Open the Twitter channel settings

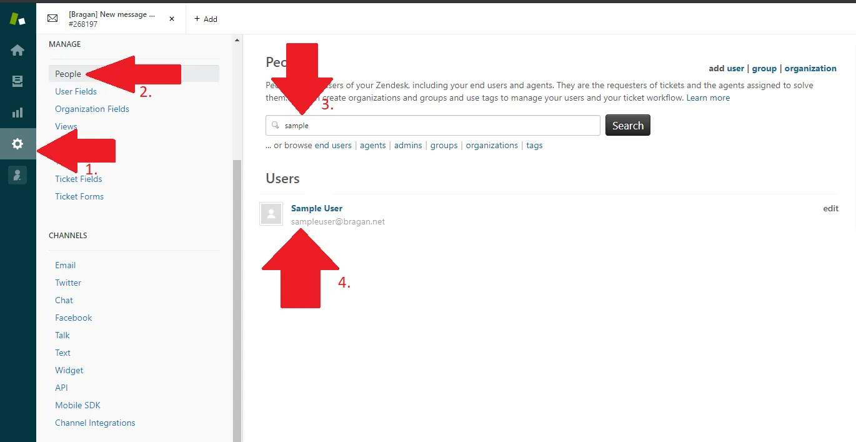pyautogui.click(x=68, y=283)
